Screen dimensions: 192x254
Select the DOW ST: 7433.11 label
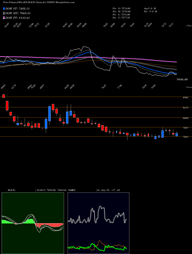tap(17, 8)
